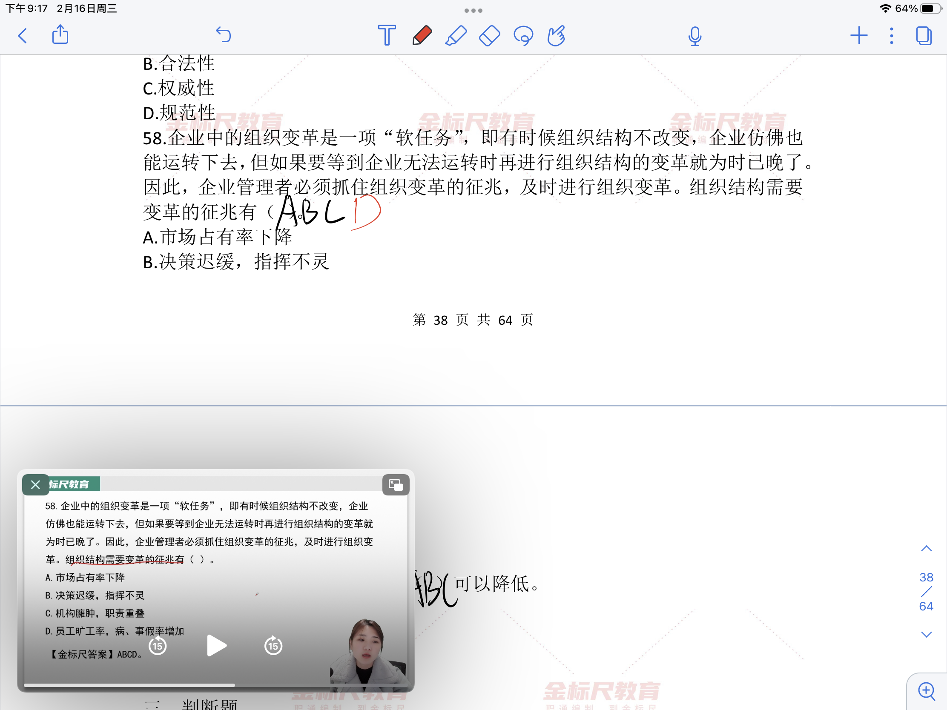947x710 pixels.
Task: Select the Eraser tool
Action: [489, 35]
